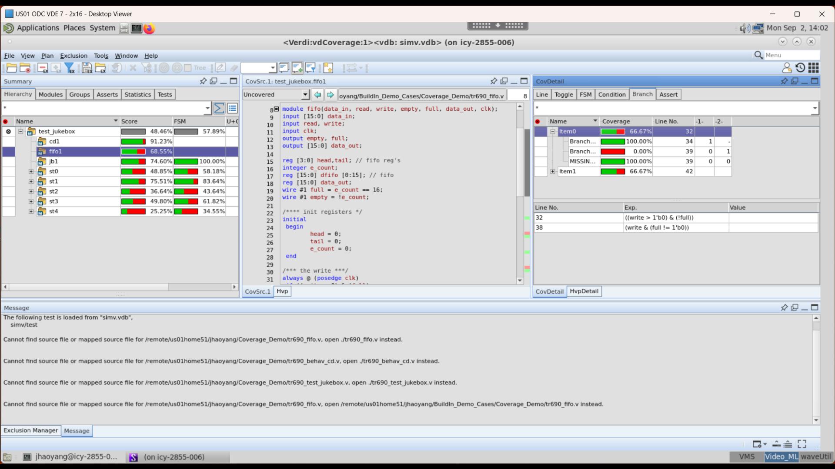Launch Firefox from GNOME top panel
The width and height of the screenshot is (835, 469).
[149, 28]
